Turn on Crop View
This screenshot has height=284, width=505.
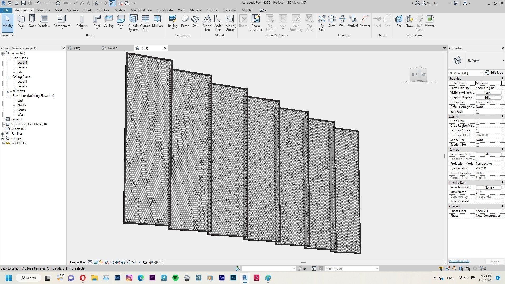click(478, 121)
